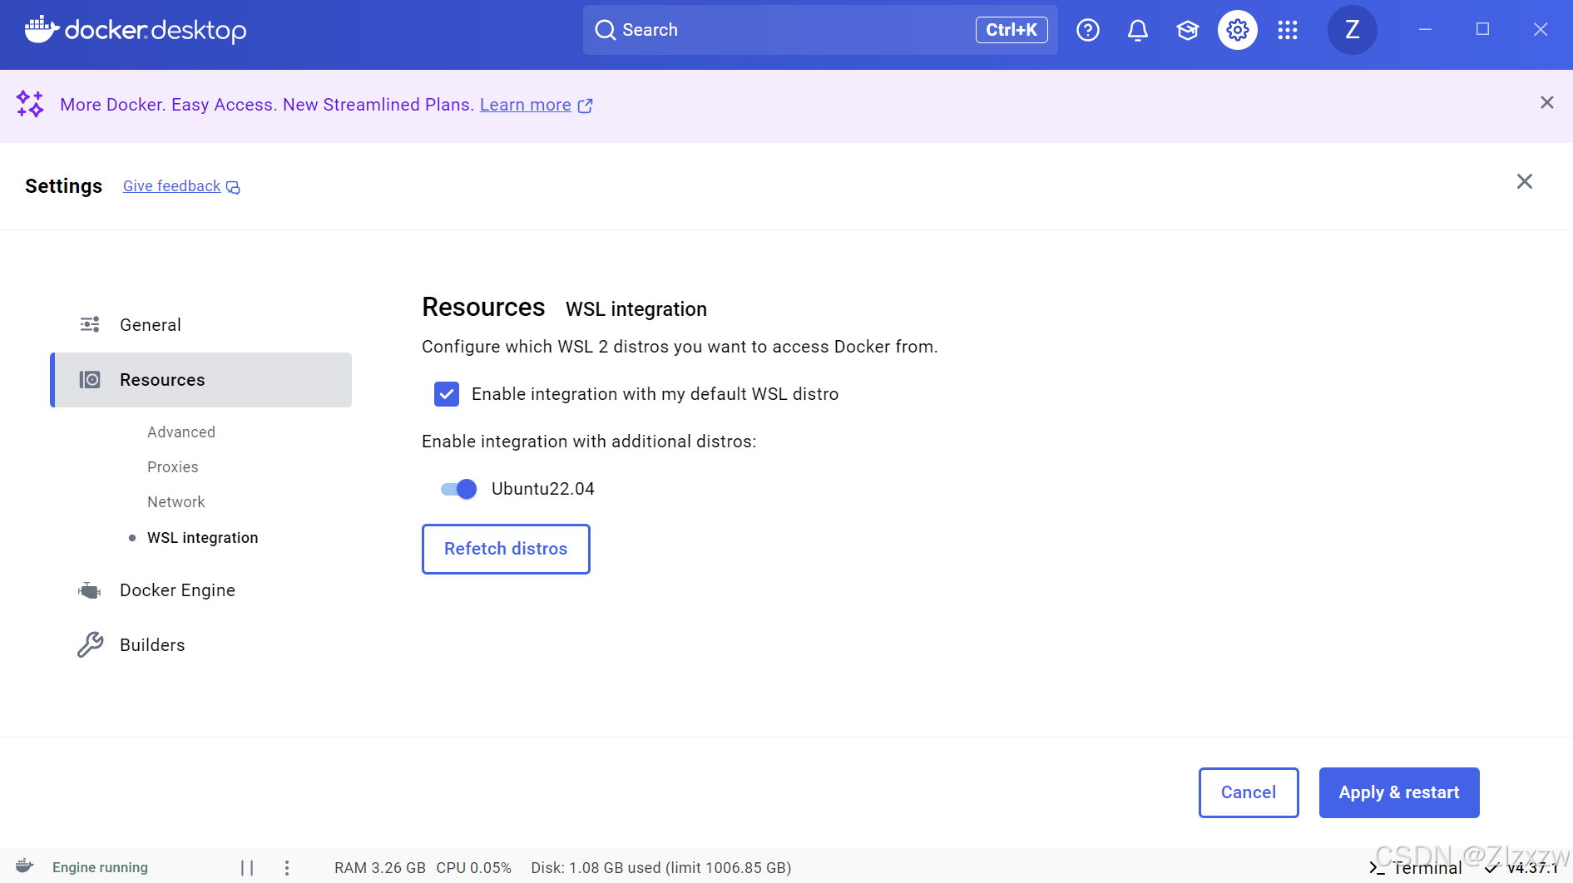This screenshot has width=1573, height=883.
Task: Click the WSL integration heading
Action: coord(636,309)
